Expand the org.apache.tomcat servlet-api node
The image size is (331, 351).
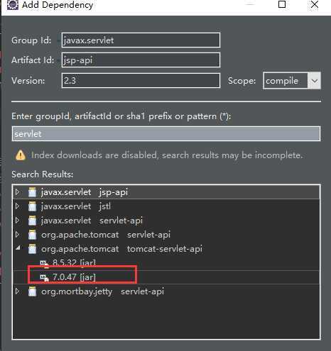pyautogui.click(x=18, y=235)
